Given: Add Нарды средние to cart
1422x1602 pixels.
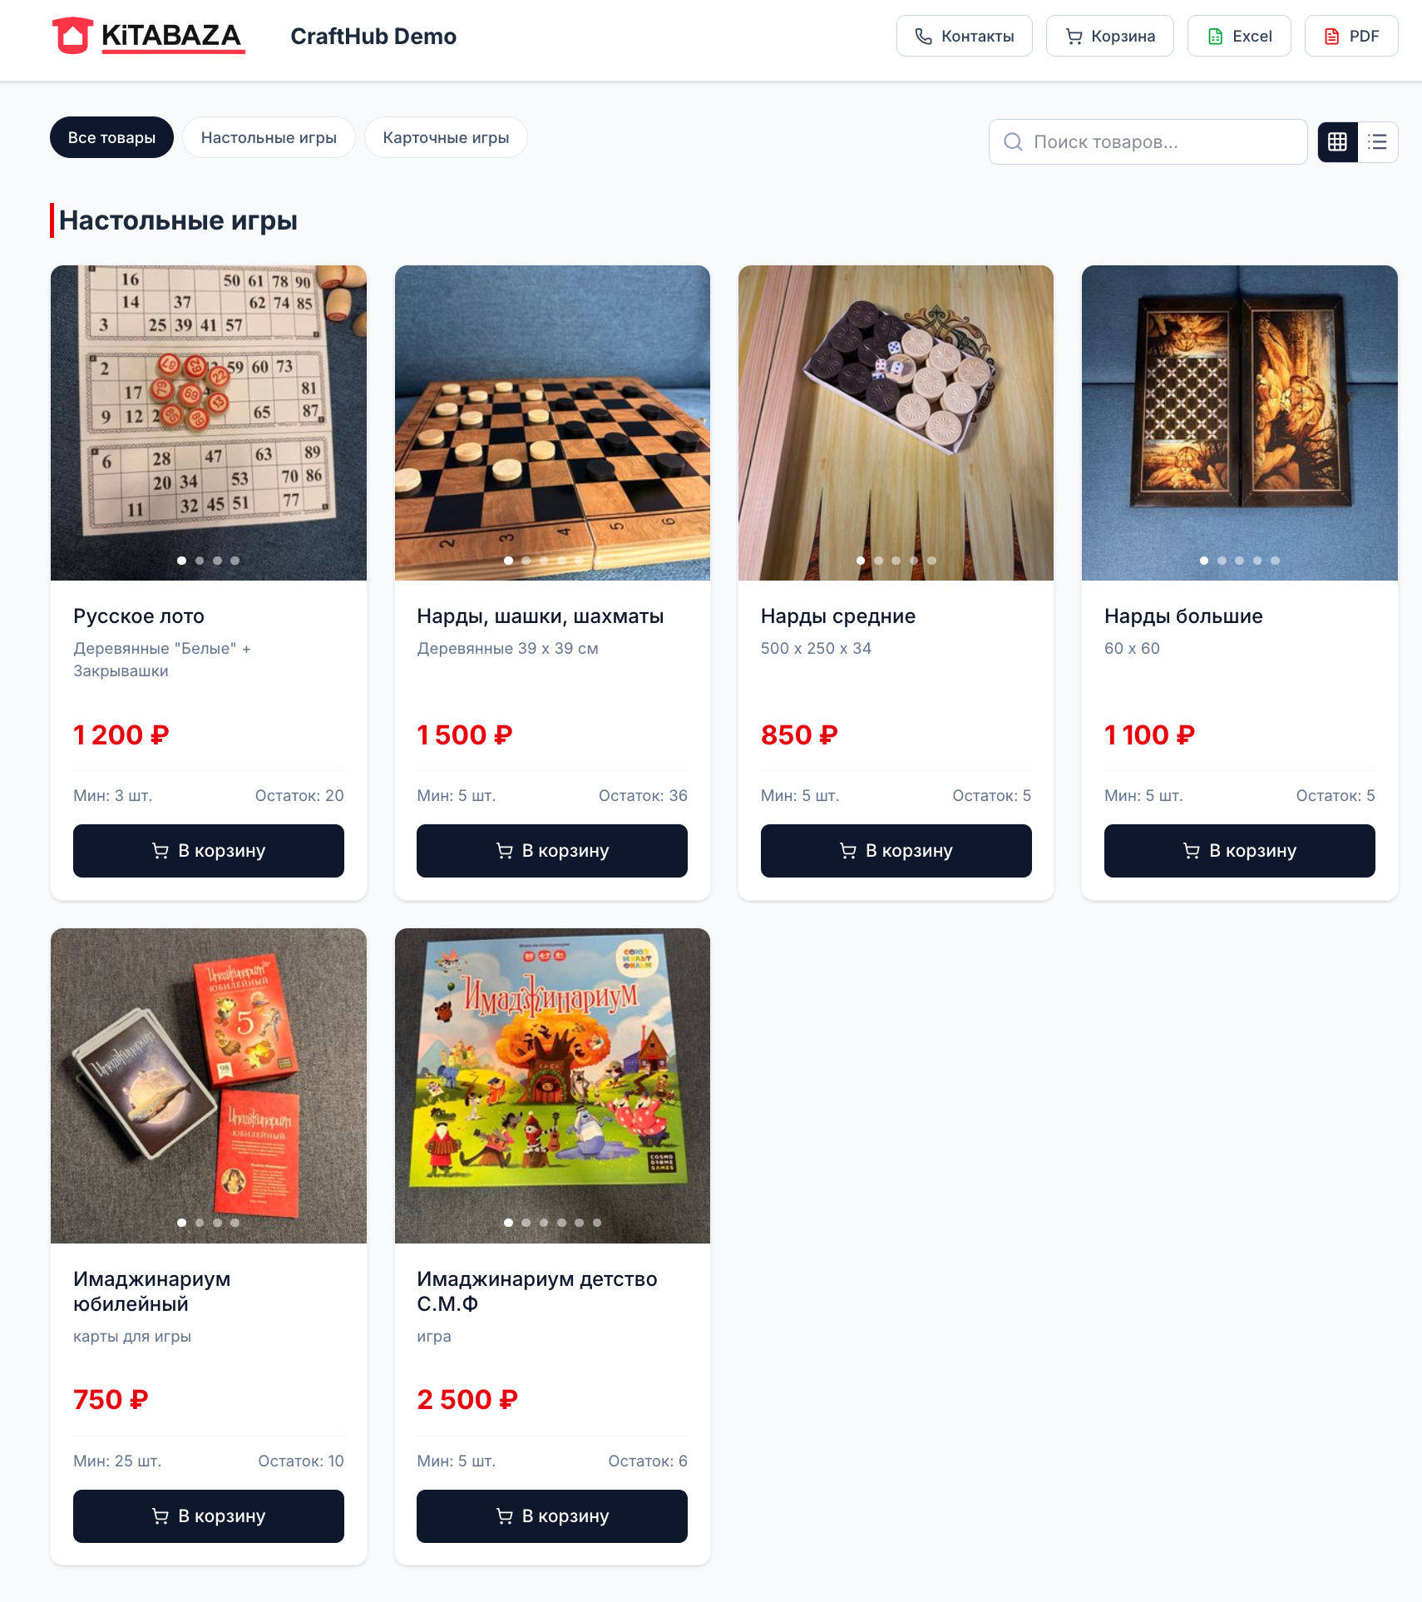Looking at the screenshot, I should pyautogui.click(x=896, y=851).
